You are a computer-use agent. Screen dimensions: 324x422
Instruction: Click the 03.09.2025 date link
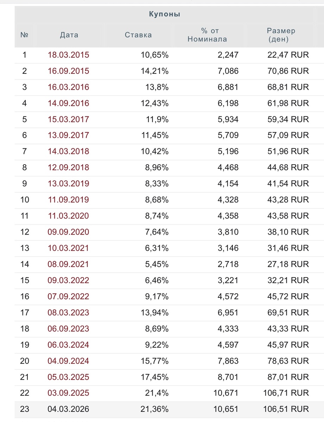click(69, 393)
